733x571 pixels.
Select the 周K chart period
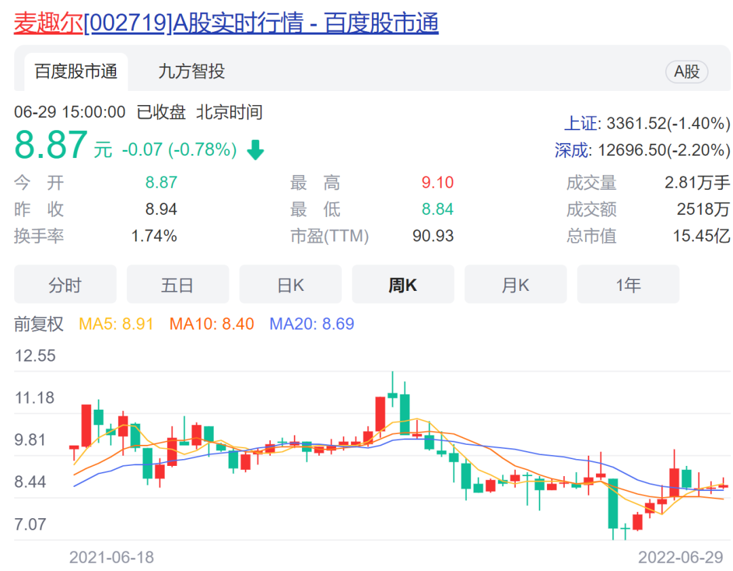click(402, 285)
